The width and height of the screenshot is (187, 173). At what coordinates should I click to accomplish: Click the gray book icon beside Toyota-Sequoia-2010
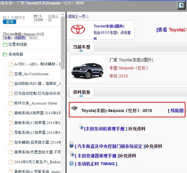tap(74, 108)
